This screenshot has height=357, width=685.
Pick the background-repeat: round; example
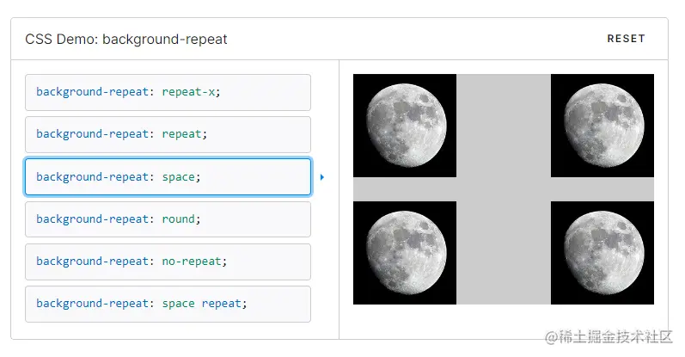168,219
